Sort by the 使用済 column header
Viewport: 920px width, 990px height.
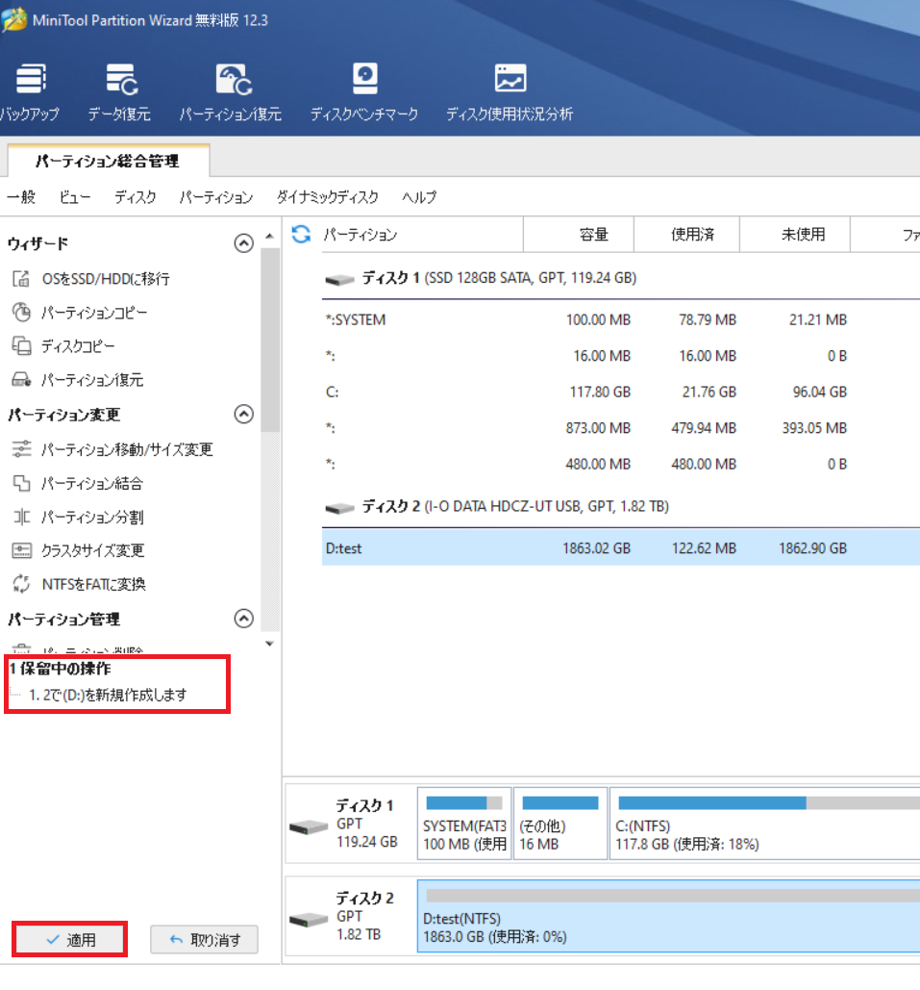pos(686,234)
